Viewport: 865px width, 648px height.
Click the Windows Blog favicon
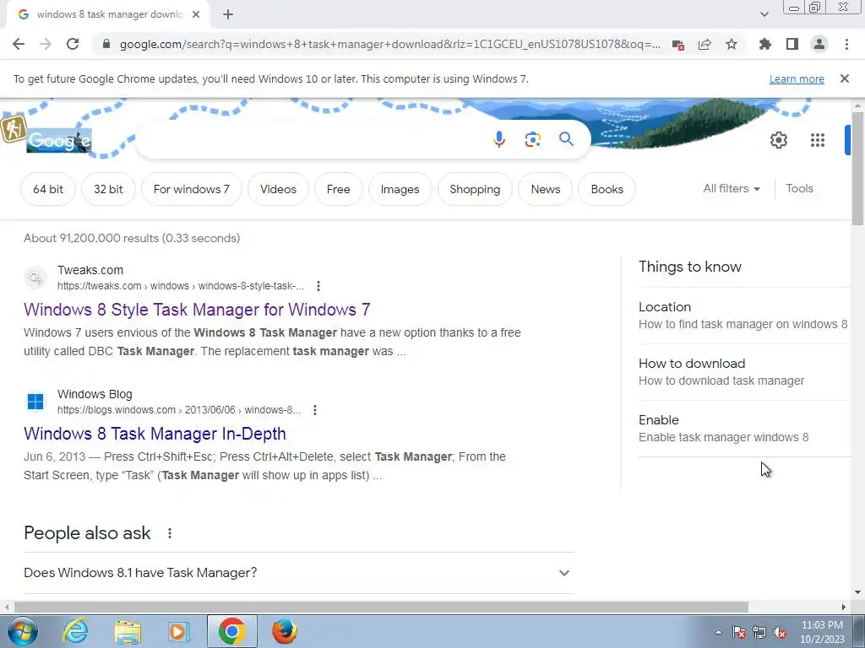click(35, 401)
